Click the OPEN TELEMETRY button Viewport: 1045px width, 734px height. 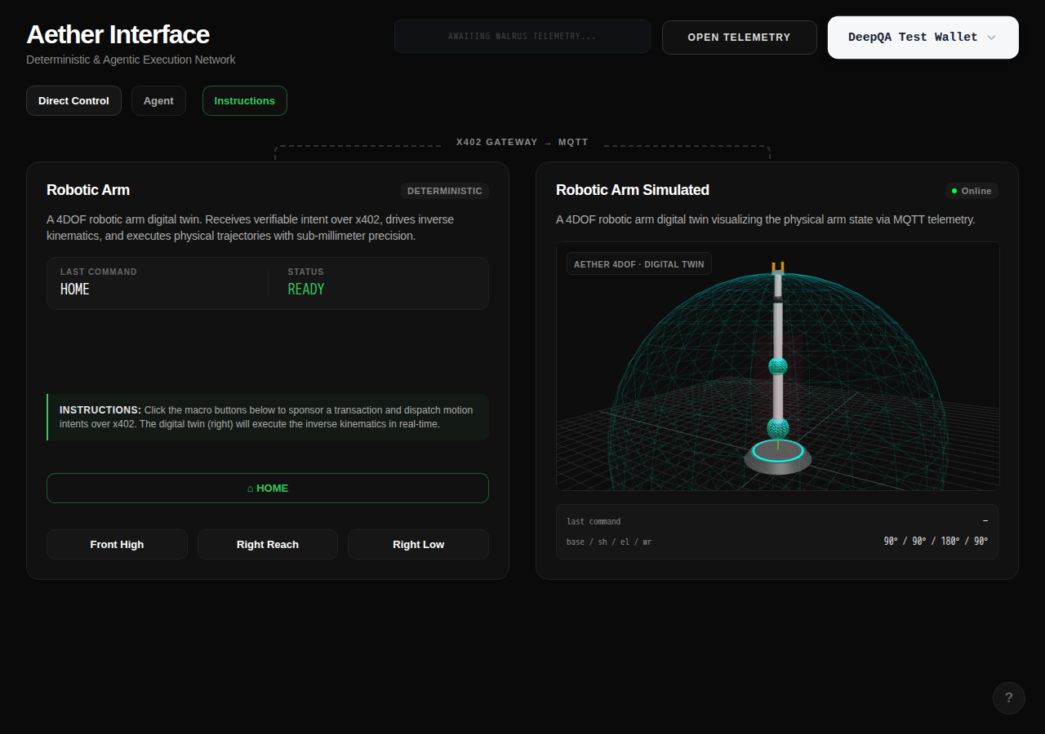coord(740,38)
